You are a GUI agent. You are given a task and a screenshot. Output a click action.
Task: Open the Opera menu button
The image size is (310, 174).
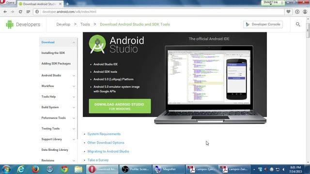point(8,3)
